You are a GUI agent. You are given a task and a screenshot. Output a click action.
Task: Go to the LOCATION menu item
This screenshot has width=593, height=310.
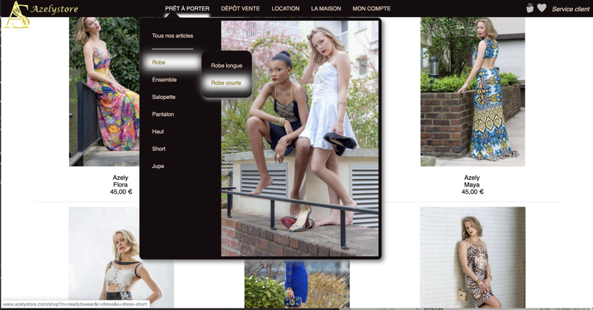pos(285,9)
